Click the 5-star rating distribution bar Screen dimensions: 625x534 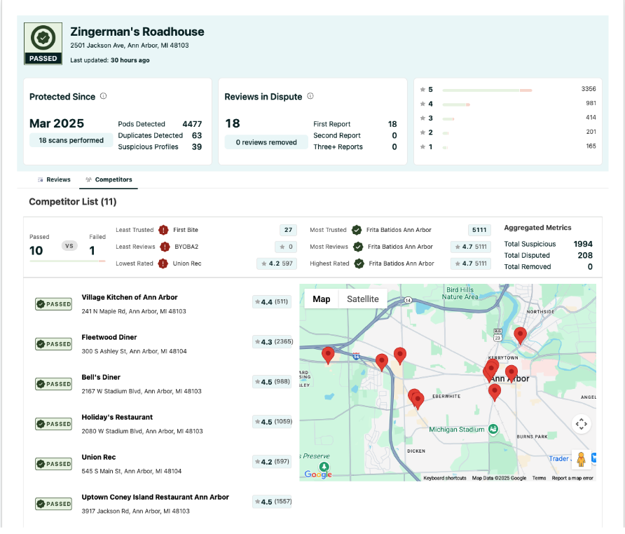(487, 90)
